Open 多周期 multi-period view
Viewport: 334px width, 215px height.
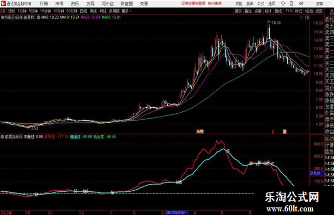(114, 11)
